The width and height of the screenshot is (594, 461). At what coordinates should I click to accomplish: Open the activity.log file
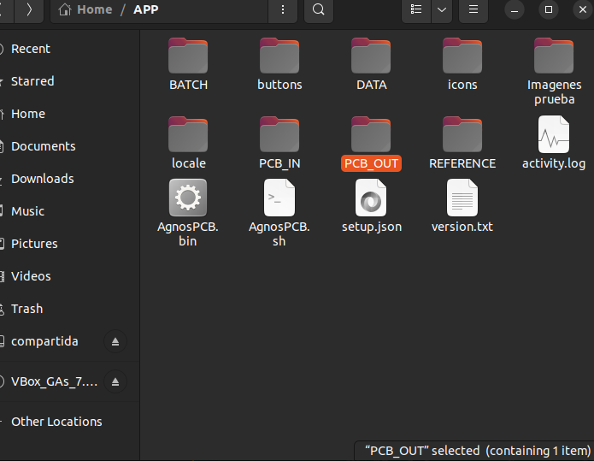[x=554, y=135]
